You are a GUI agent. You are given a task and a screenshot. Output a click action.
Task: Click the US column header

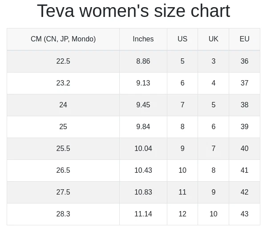tap(182, 39)
